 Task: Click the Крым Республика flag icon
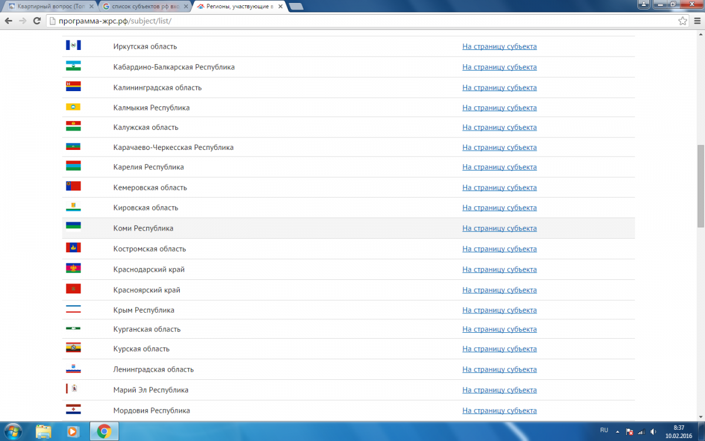pos(73,309)
